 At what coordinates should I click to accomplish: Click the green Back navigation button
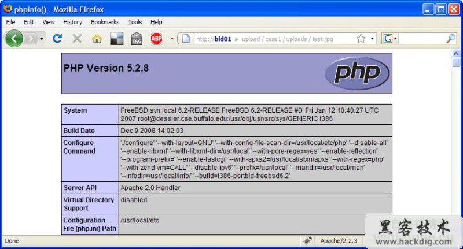coord(14,39)
